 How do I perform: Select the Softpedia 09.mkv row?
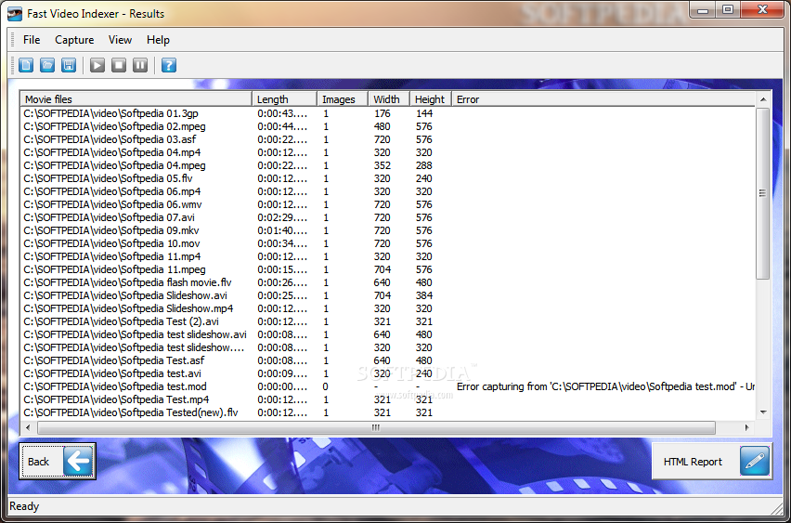click(388, 230)
